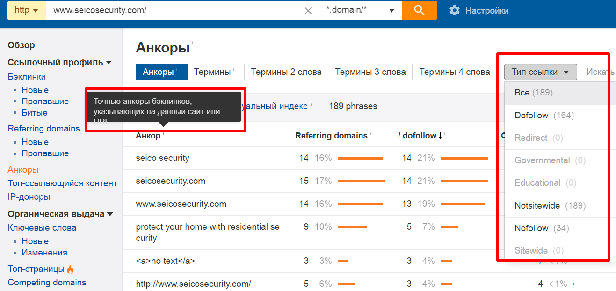This screenshot has height=291, width=616.
Task: Clear the URL field with the X icon
Action: point(307,10)
